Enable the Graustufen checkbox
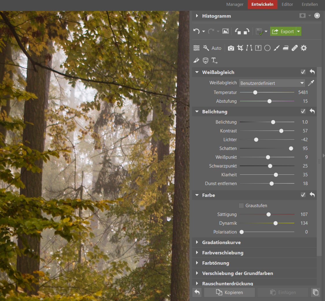This screenshot has width=325, height=301. [x=242, y=206]
